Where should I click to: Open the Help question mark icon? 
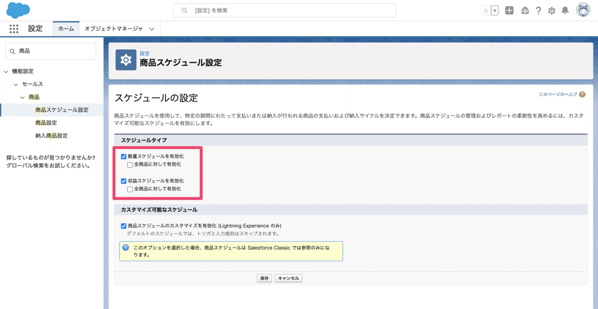tap(539, 10)
